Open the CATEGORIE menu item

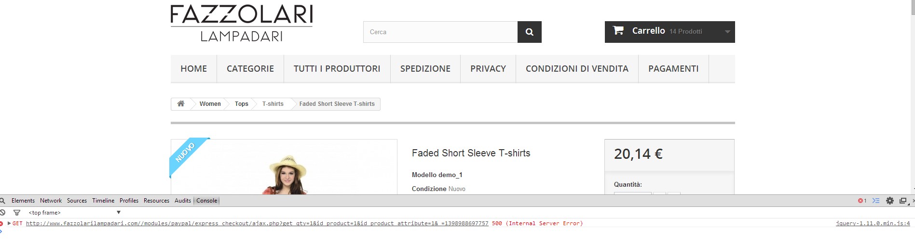(250, 68)
